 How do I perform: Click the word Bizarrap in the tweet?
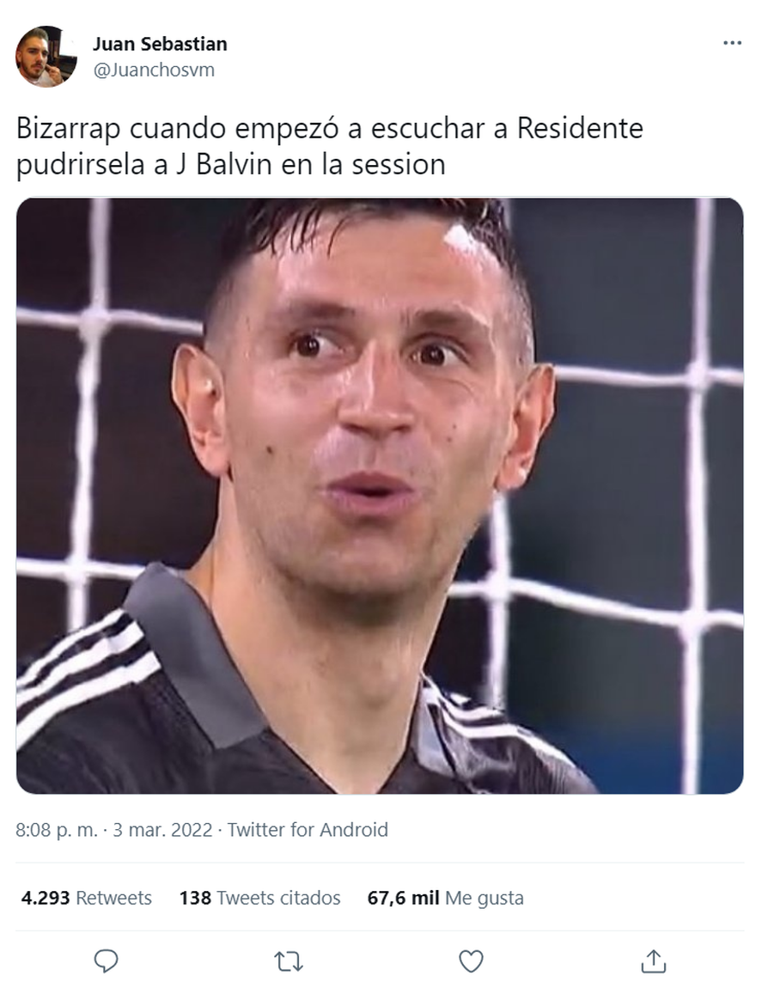(68, 129)
